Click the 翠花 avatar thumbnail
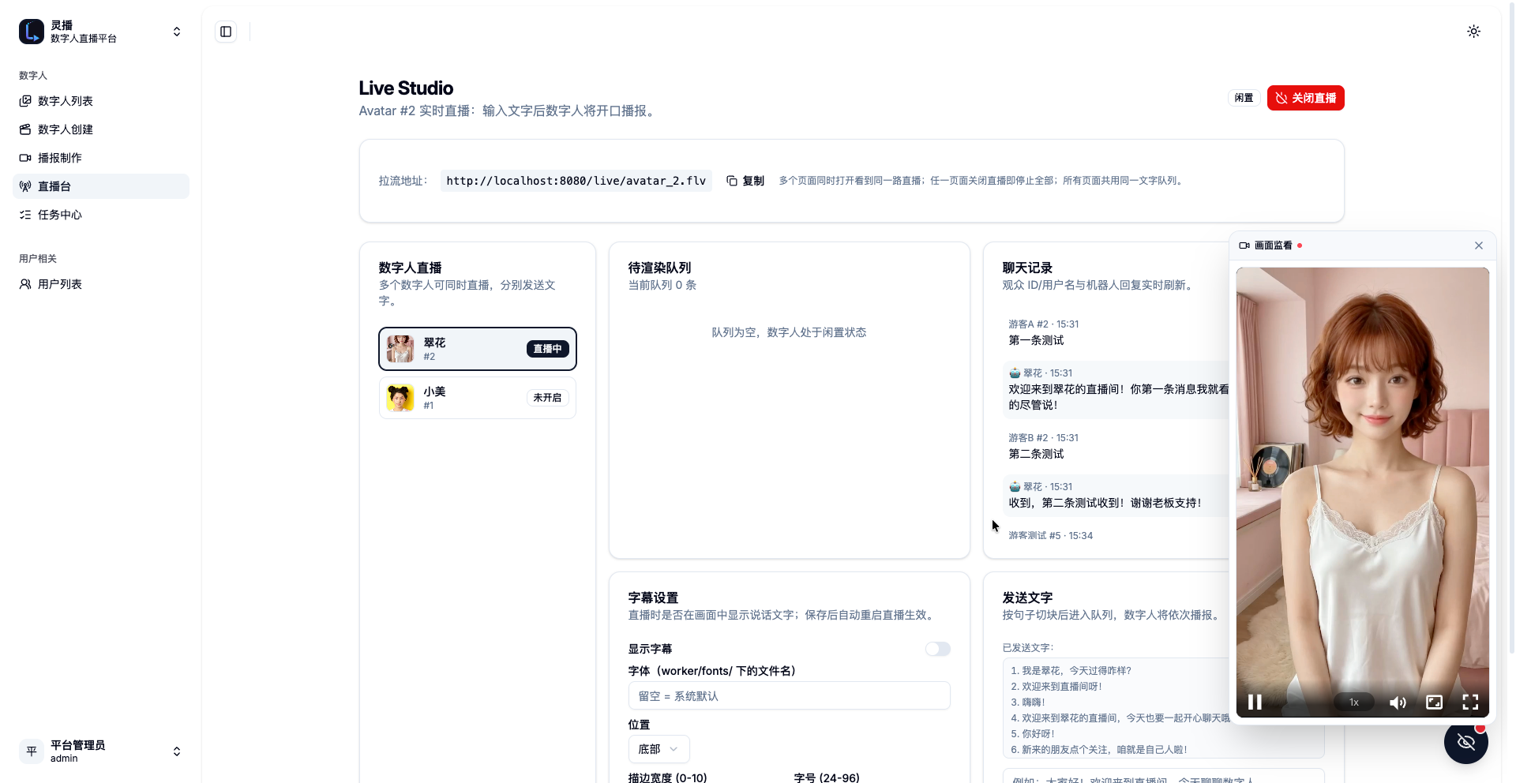Screen dimensions: 1516x783 pos(400,349)
